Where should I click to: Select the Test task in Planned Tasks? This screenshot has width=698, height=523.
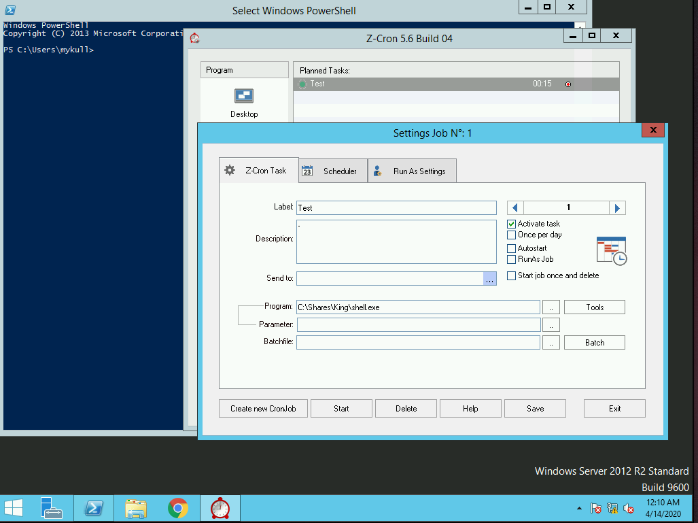click(x=456, y=84)
